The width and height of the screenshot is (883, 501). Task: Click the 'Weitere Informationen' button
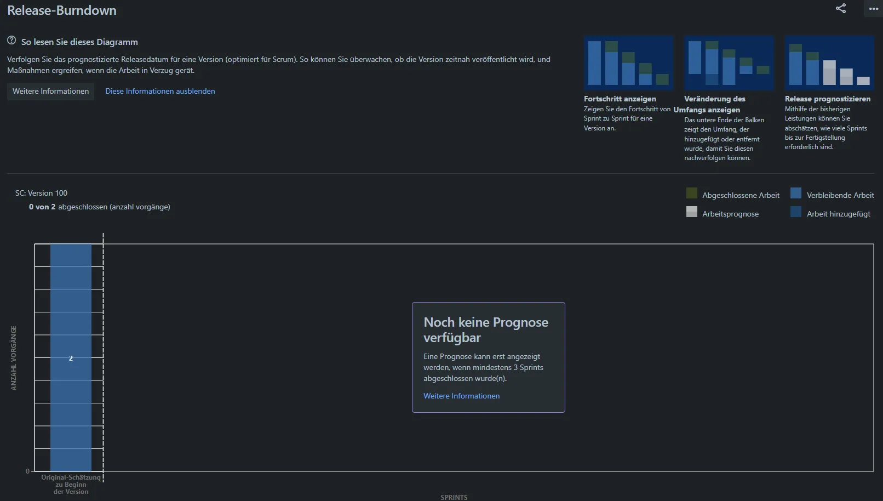(x=50, y=91)
